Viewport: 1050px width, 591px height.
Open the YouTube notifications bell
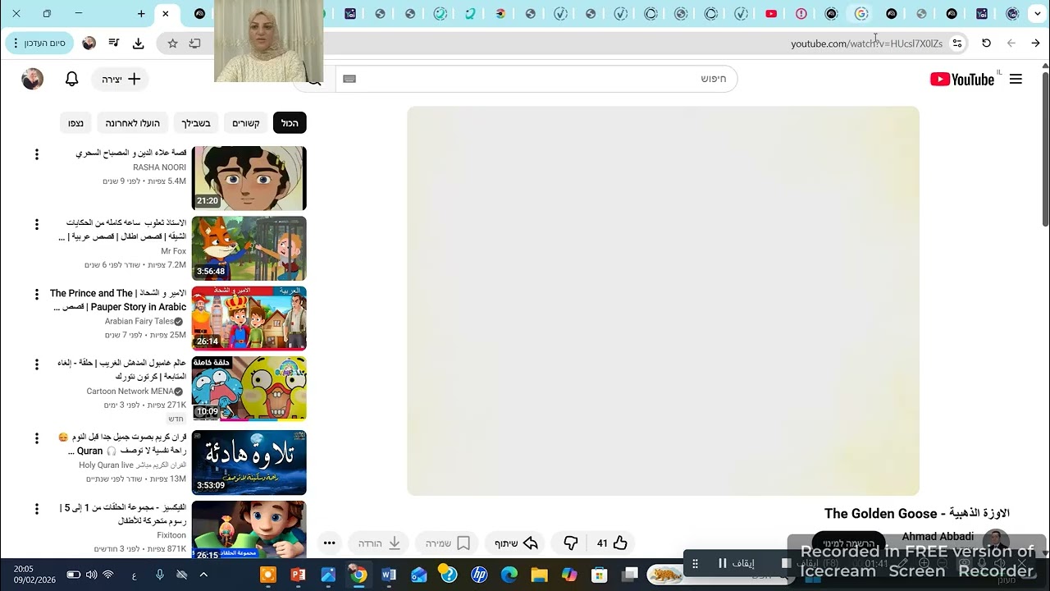click(72, 79)
